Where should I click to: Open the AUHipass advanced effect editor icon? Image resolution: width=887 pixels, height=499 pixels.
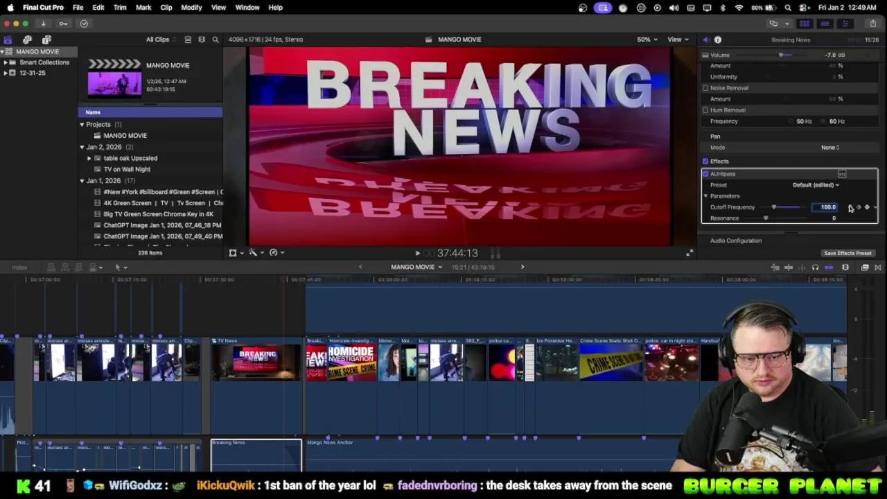(x=842, y=174)
